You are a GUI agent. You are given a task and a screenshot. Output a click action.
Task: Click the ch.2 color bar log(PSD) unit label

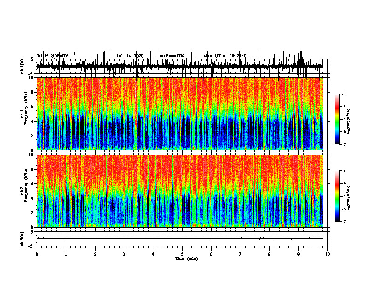point(349,198)
